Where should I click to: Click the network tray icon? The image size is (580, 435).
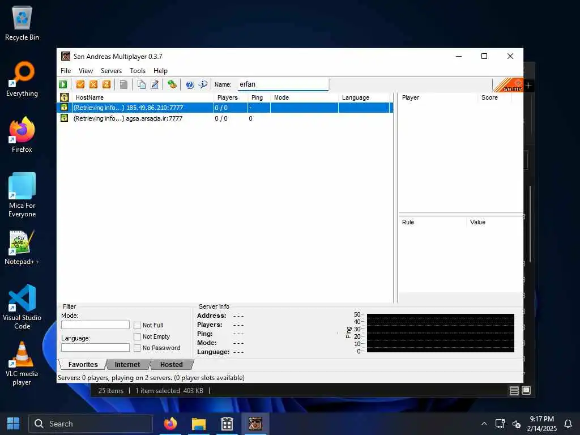pyautogui.click(x=500, y=424)
